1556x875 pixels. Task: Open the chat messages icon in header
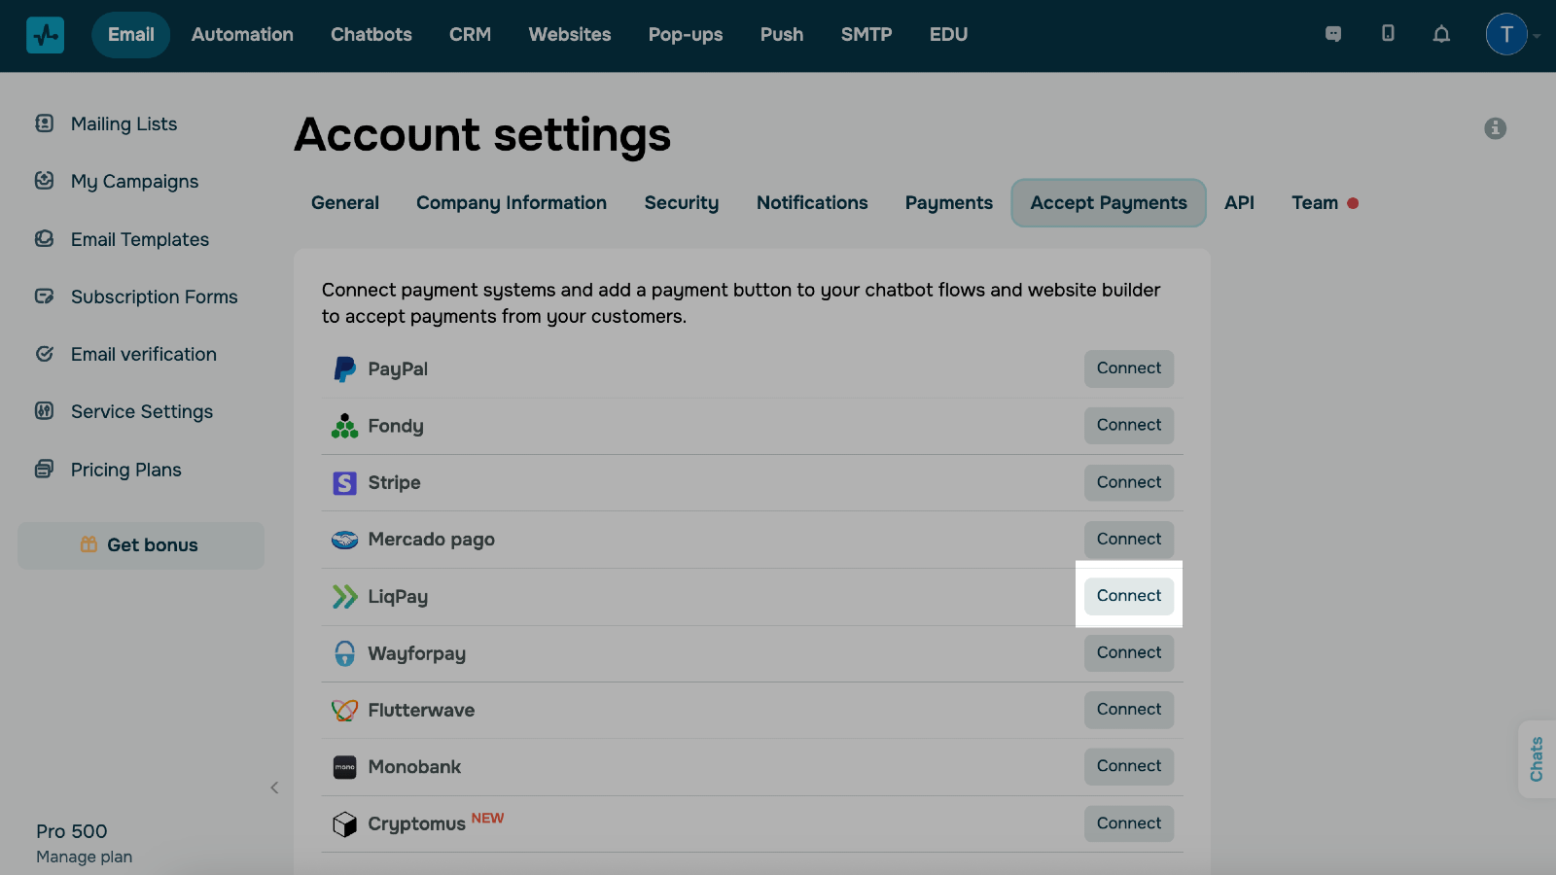pyautogui.click(x=1333, y=34)
